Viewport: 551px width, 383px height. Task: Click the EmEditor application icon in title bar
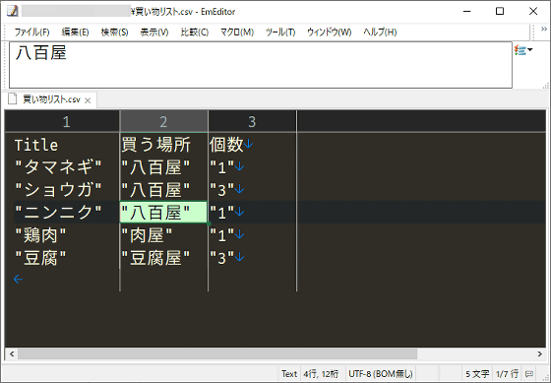[13, 11]
